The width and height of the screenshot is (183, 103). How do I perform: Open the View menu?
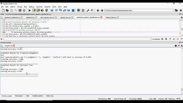pyautogui.click(x=60, y=7)
